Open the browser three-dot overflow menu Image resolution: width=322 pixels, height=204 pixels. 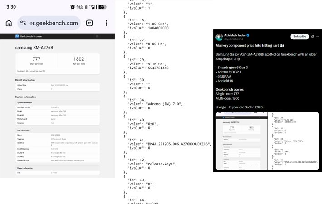pyautogui.click(x=107, y=23)
